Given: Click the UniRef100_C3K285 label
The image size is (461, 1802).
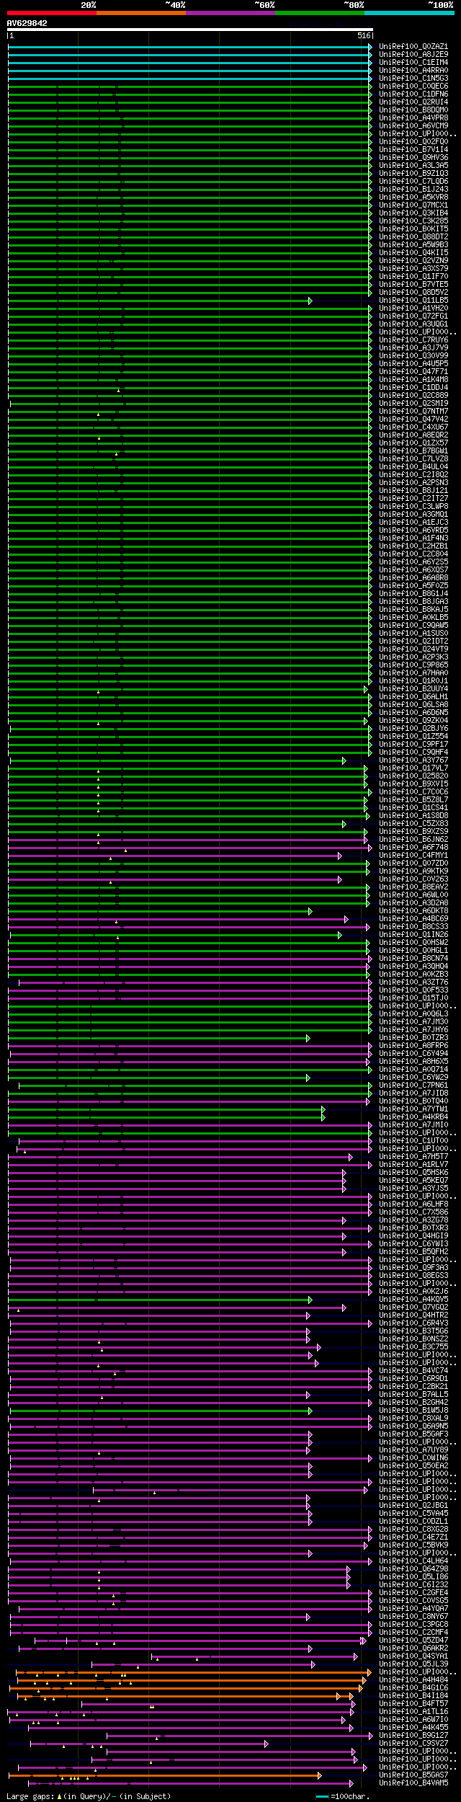Looking at the screenshot, I should tap(413, 221).
